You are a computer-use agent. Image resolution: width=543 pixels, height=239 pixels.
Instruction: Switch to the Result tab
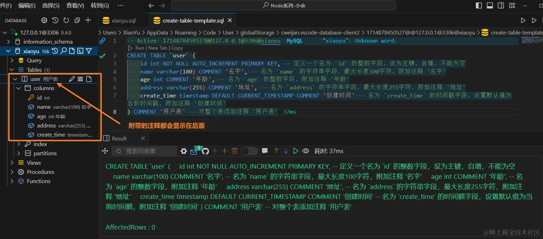(x=119, y=138)
